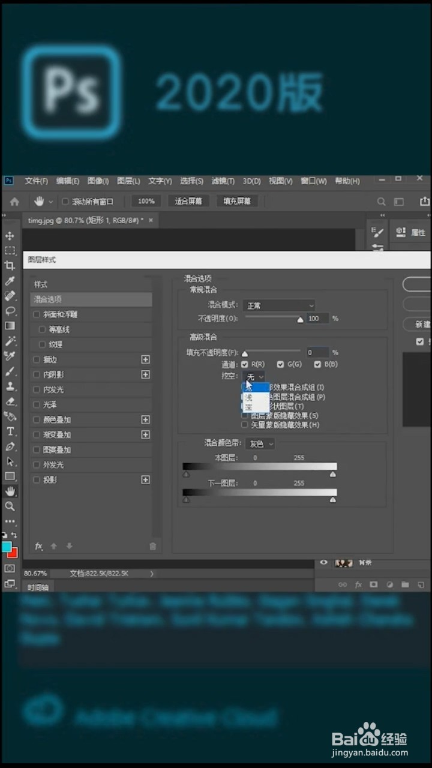Select the Clone Stamp tool

(10, 386)
